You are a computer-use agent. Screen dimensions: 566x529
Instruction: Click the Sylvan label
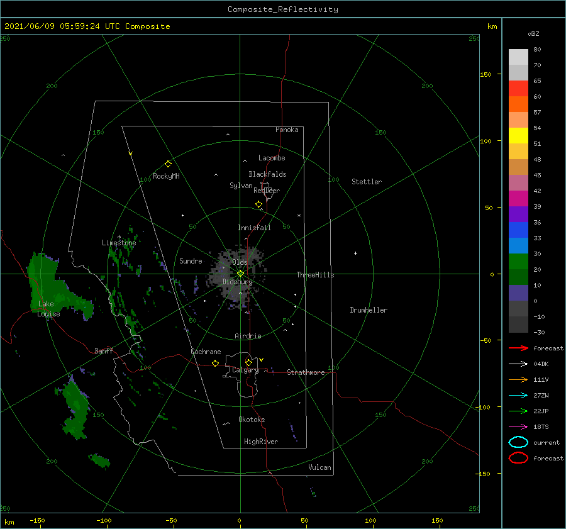(x=241, y=186)
